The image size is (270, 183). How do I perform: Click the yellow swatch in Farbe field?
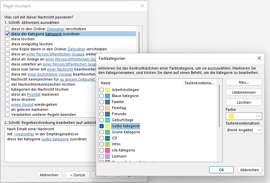click(x=231, y=116)
